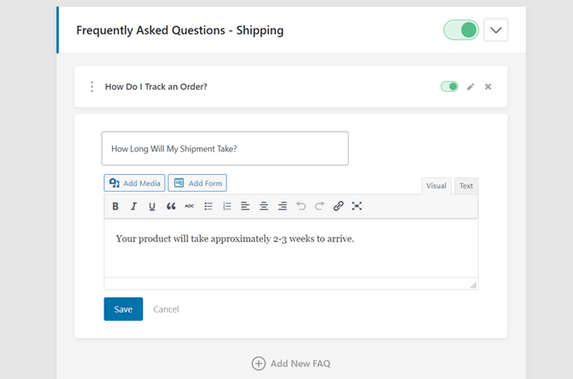573x379 pixels.
Task: Switch to the Text editor tab
Action: tap(466, 186)
